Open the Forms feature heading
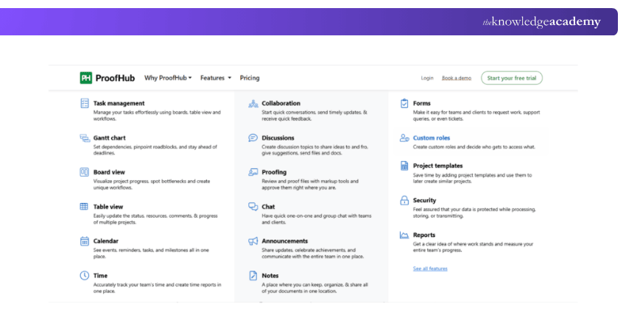This screenshot has height=331, width=626. (x=421, y=103)
